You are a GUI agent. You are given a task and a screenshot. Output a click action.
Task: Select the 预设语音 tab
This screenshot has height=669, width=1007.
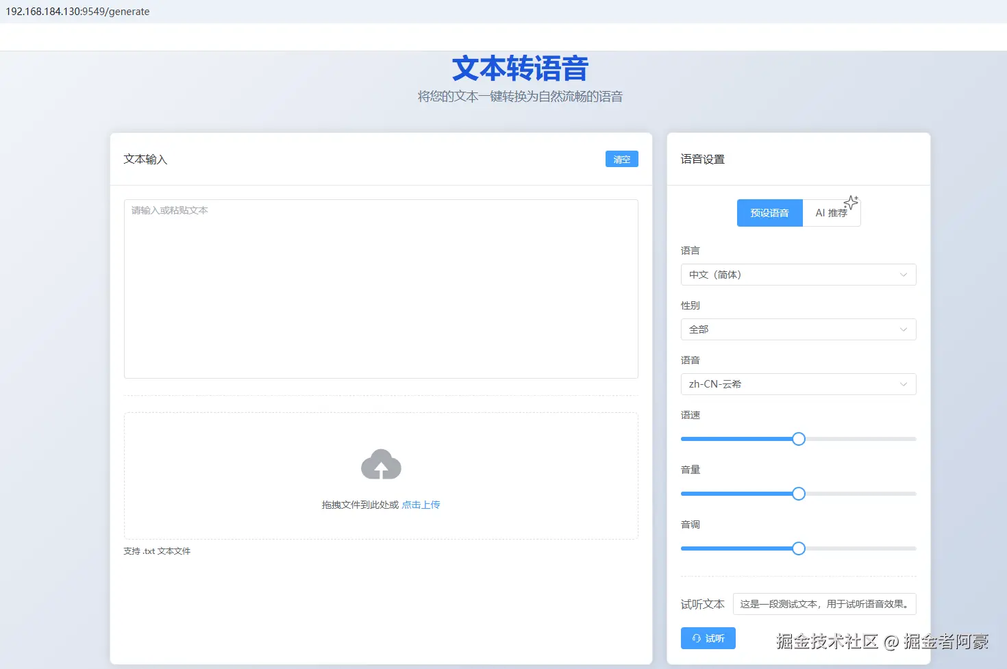click(769, 213)
